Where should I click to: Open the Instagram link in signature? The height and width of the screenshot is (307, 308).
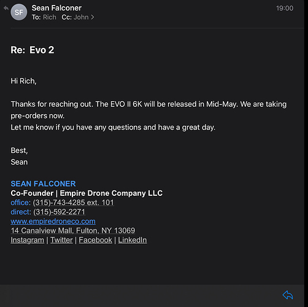pos(27,240)
